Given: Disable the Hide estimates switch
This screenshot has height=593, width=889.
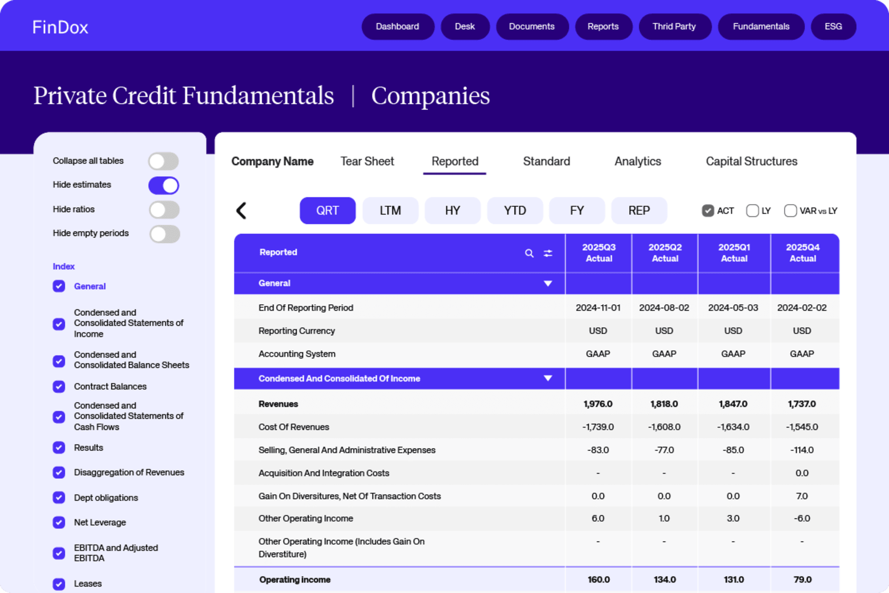Looking at the screenshot, I should 164,186.
